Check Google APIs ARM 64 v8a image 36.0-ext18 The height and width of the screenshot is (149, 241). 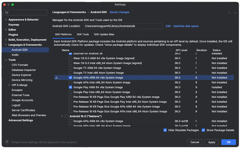coord(70,121)
